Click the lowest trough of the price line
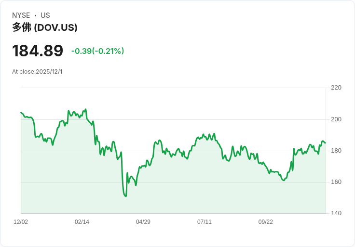Viewport: 355px width, 247px height. [x=126, y=196]
